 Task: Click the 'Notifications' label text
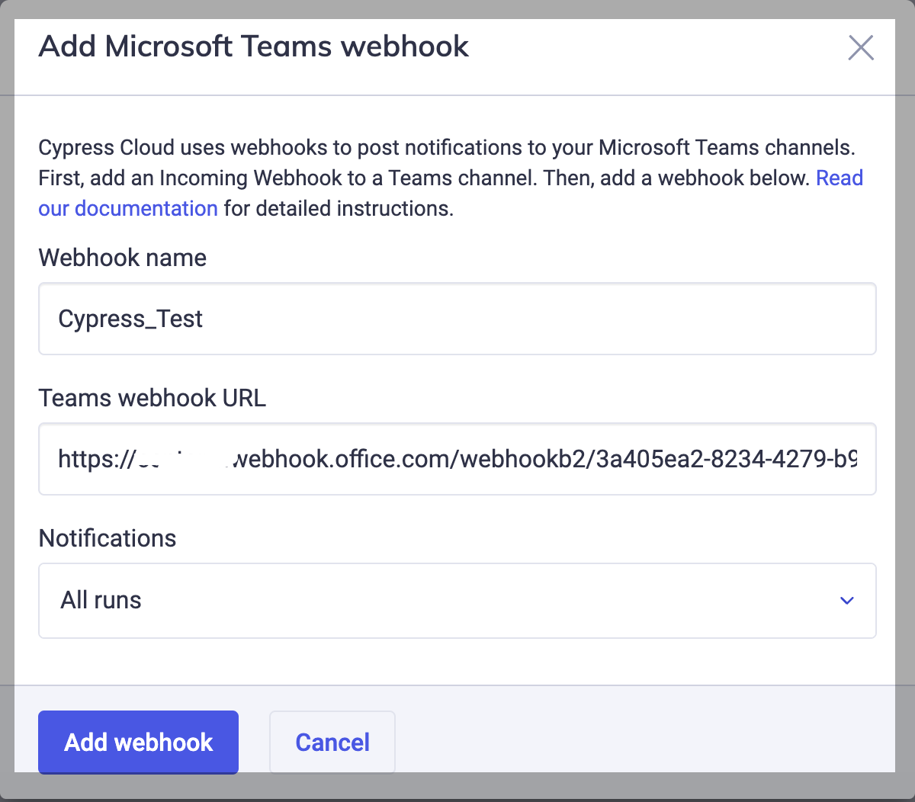click(108, 538)
